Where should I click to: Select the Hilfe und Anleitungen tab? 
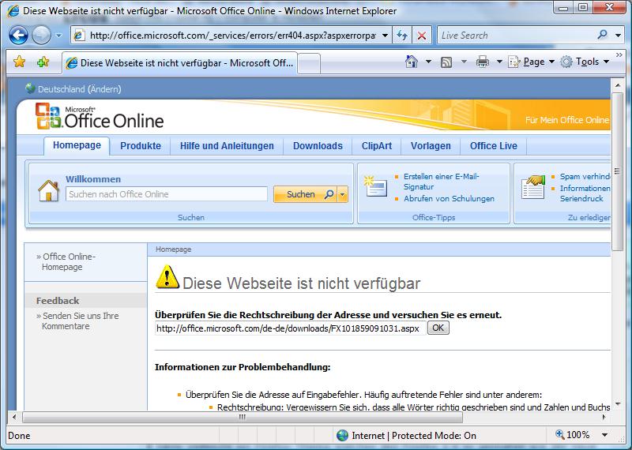[227, 146]
